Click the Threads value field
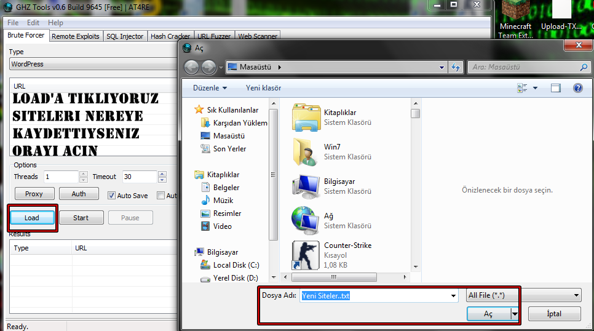Image resolution: width=594 pixels, height=331 pixels. click(61, 177)
